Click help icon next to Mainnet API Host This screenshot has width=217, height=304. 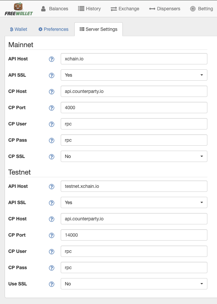[51, 59]
